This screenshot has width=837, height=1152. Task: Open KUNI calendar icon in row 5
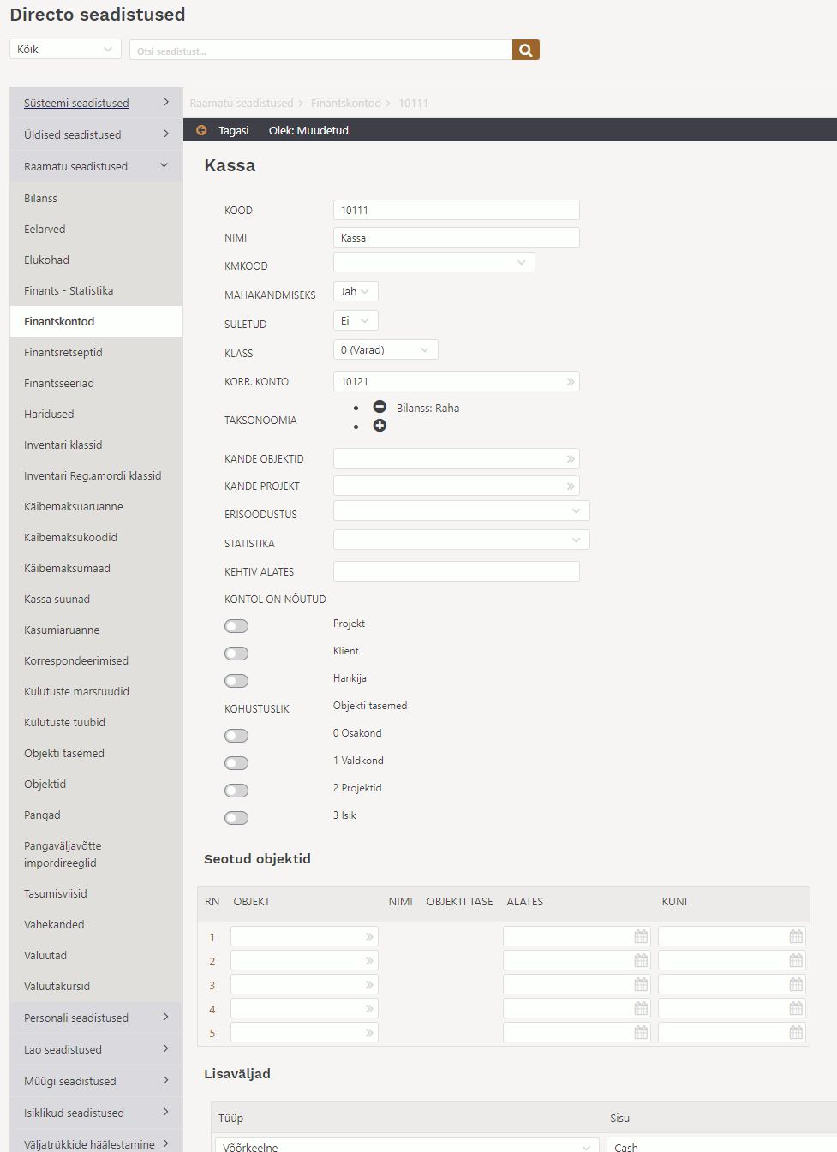[x=796, y=1032]
